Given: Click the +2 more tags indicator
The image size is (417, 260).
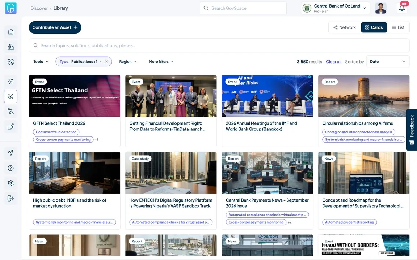Looking at the screenshot, I should coord(289,222).
